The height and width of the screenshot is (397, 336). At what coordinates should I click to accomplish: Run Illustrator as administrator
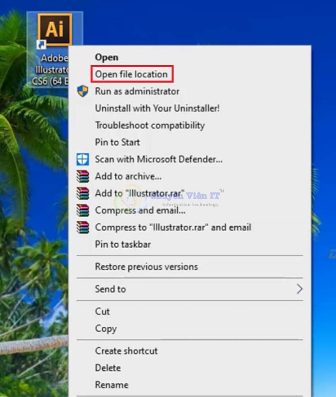pos(137,91)
